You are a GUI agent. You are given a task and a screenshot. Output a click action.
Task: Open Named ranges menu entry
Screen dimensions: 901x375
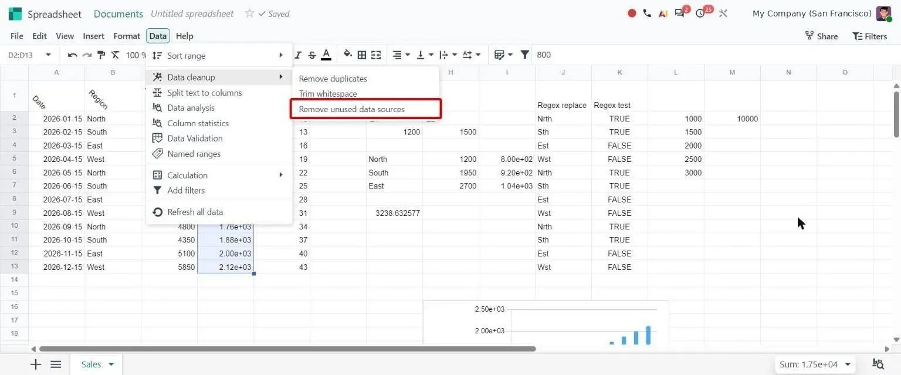(219, 154)
